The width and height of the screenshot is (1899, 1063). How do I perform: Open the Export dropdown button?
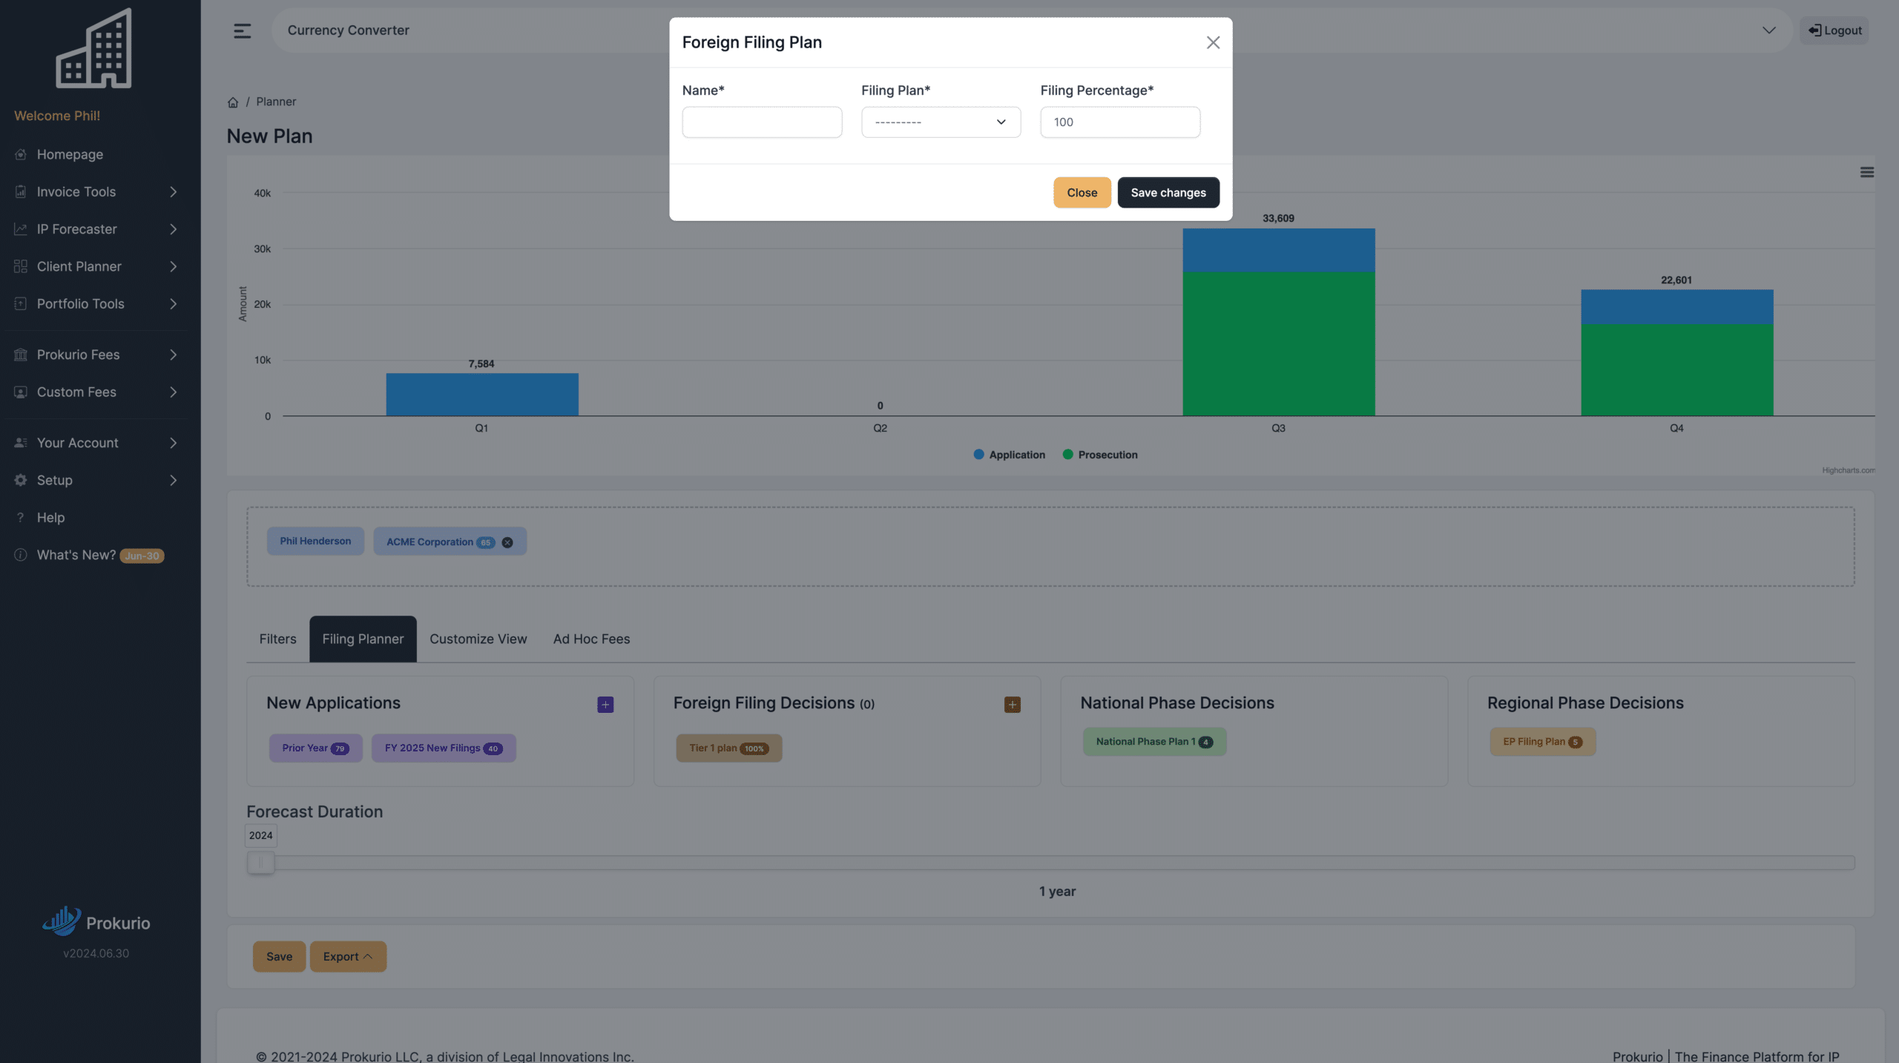point(348,957)
